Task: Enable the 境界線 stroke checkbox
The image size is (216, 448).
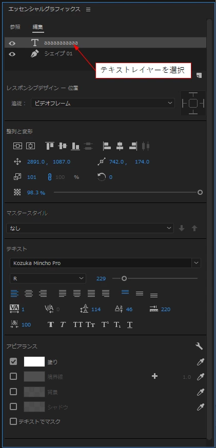Action: [x=13, y=376]
